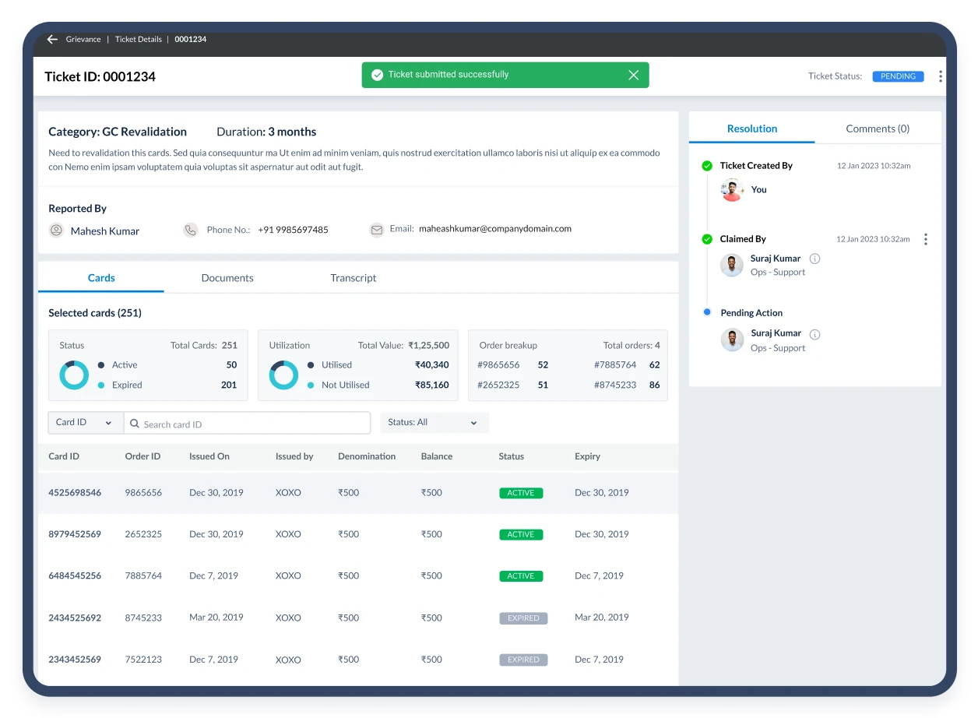The height and width of the screenshot is (718, 978).
Task: Click the search magnifier icon in card search
Action: (x=135, y=424)
